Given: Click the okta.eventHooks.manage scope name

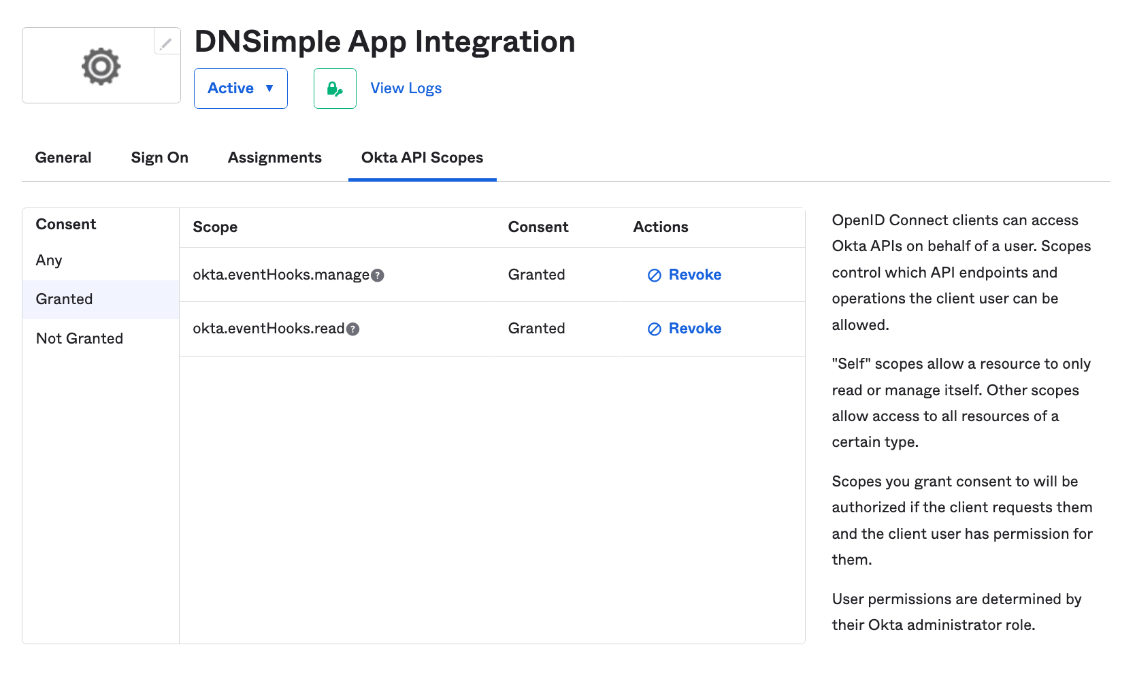Looking at the screenshot, I should click(x=281, y=275).
